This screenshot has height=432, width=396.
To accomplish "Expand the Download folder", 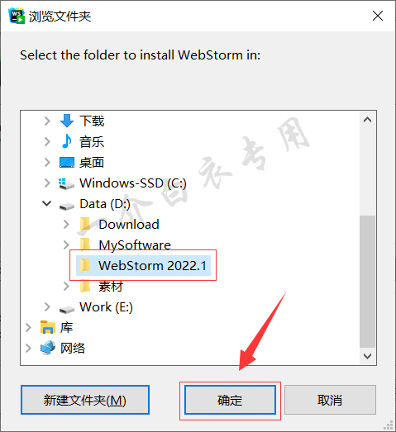I will [66, 225].
